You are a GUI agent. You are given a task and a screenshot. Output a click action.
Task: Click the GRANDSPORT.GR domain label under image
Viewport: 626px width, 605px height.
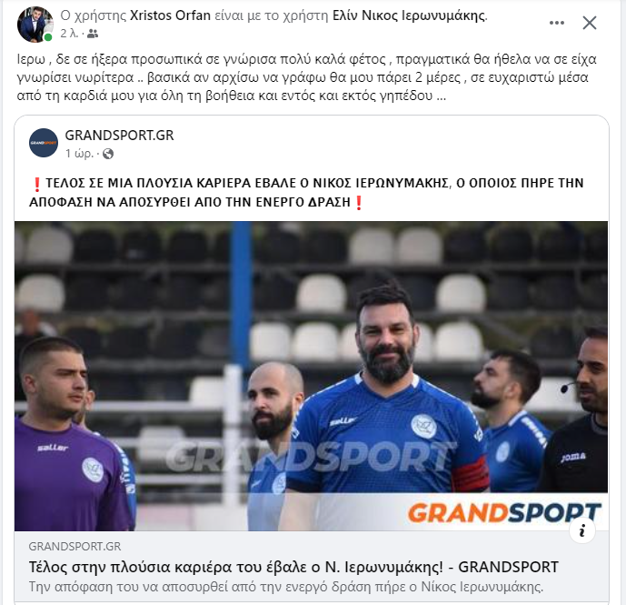click(75, 546)
